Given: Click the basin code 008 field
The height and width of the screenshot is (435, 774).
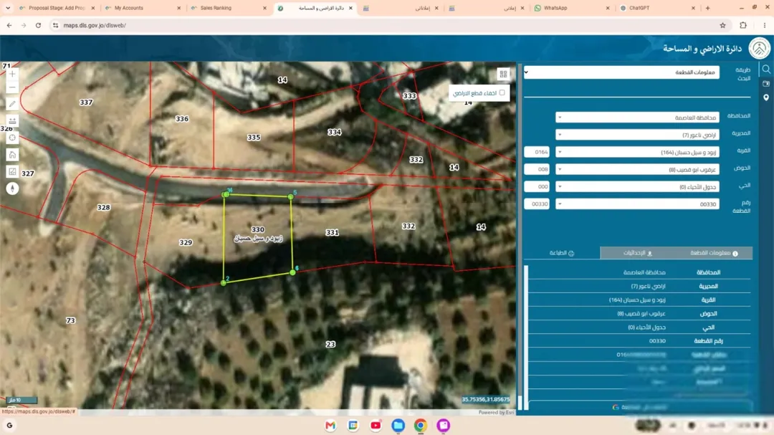Looking at the screenshot, I should pos(537,169).
